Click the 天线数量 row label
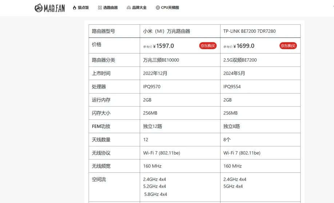The height and width of the screenshot is (203, 334). (101, 140)
